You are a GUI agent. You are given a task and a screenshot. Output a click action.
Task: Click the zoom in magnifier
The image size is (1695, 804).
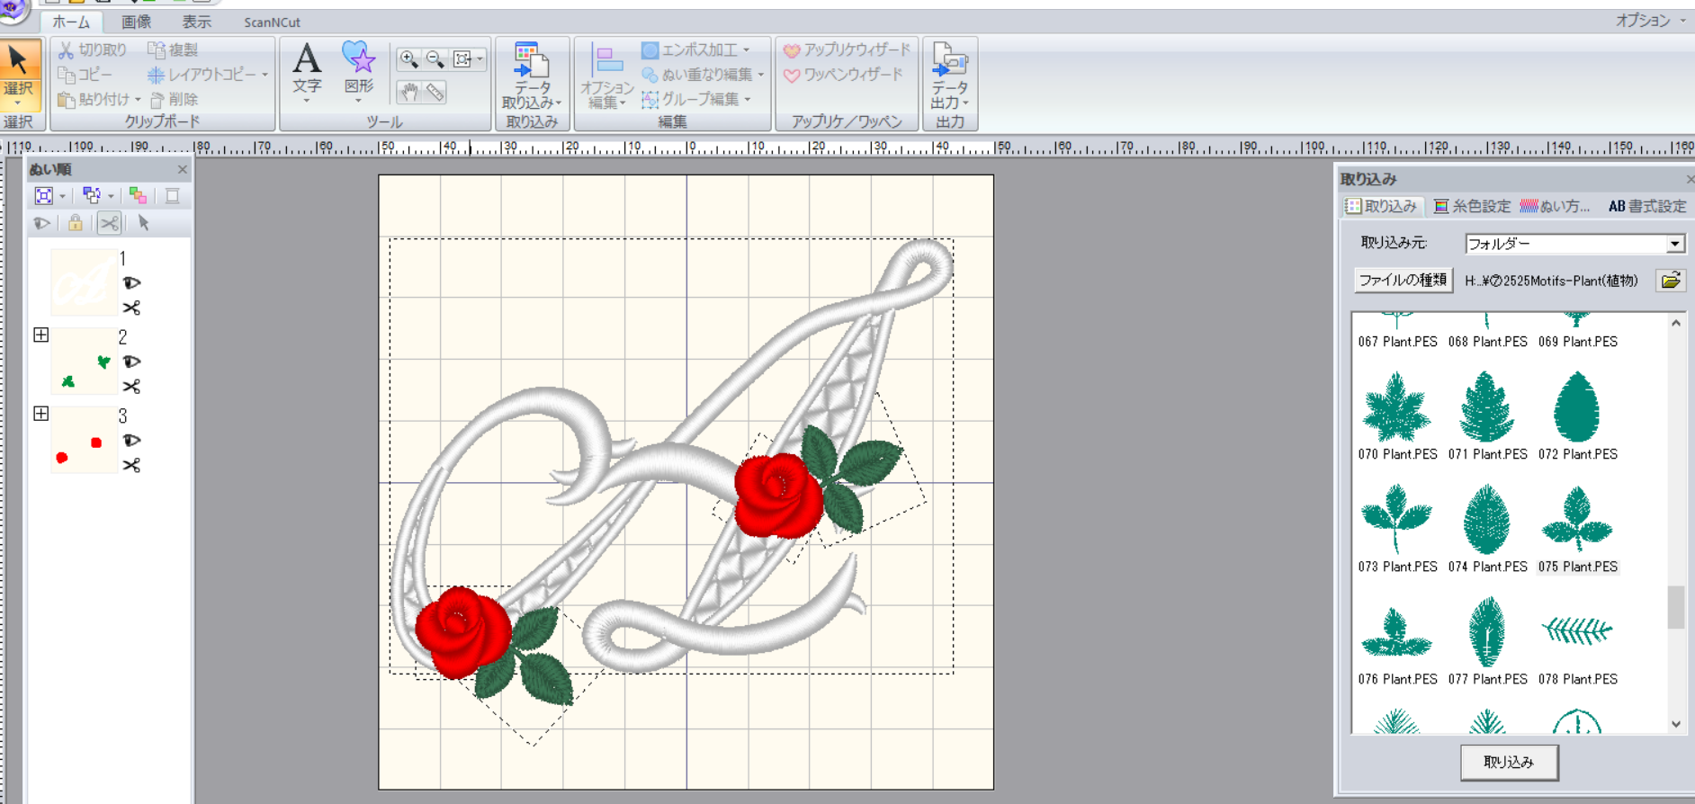pos(408,59)
